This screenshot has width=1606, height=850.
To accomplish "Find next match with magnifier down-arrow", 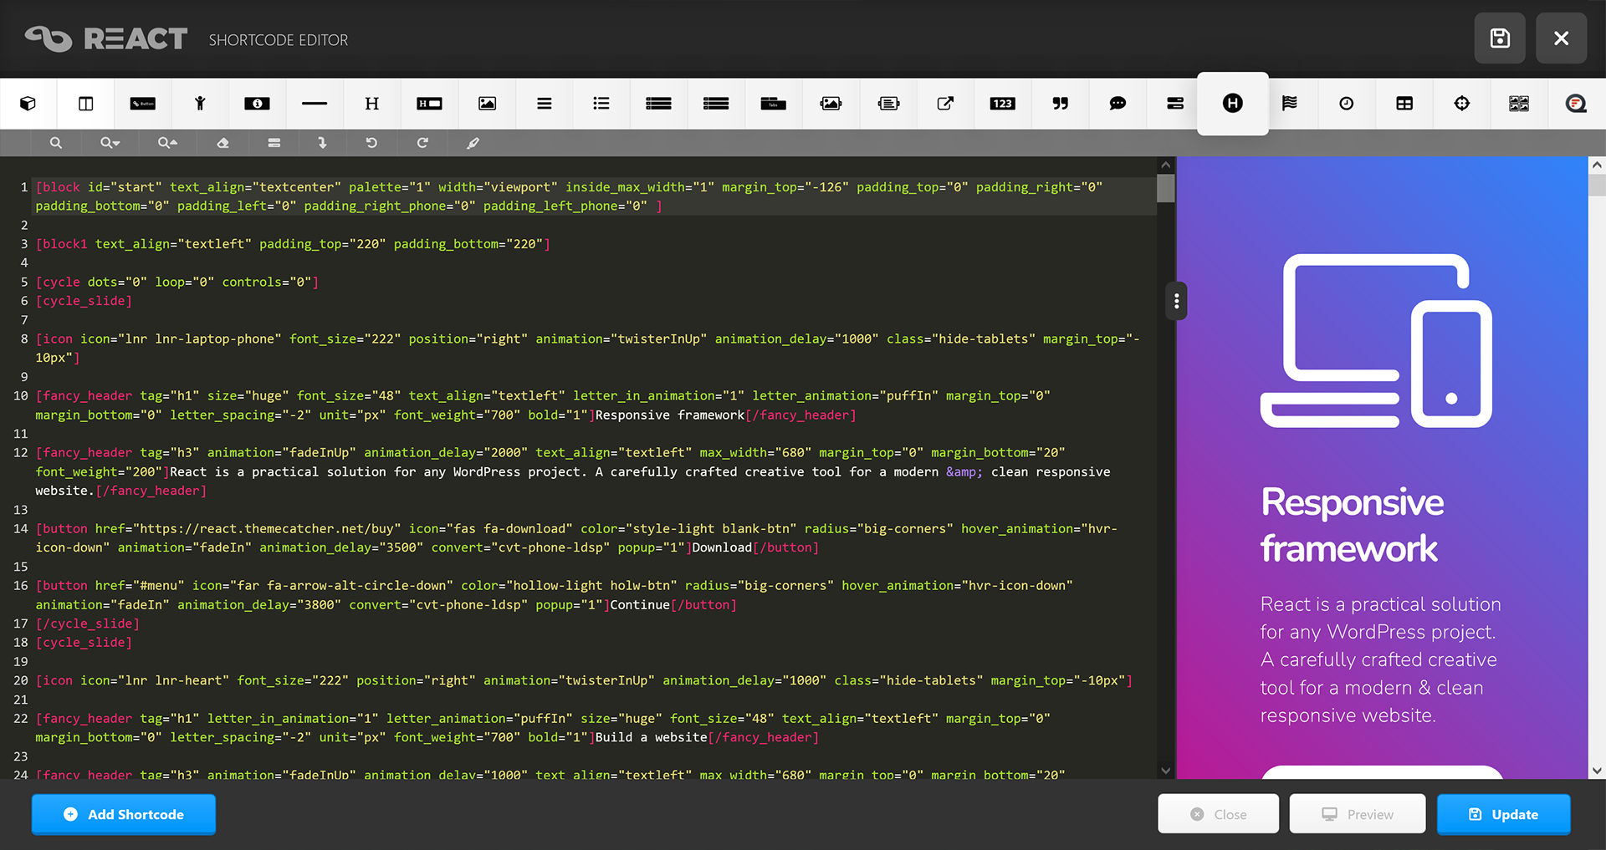I will click(x=110, y=143).
